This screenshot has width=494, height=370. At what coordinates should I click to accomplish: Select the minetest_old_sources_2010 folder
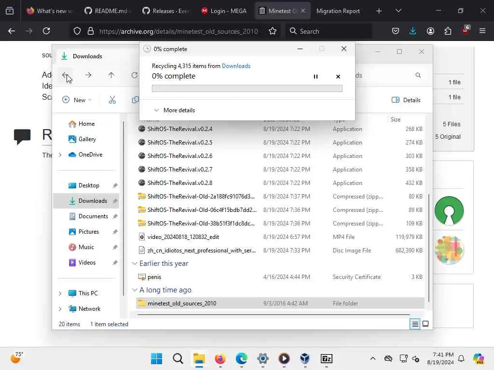tap(280, 304)
